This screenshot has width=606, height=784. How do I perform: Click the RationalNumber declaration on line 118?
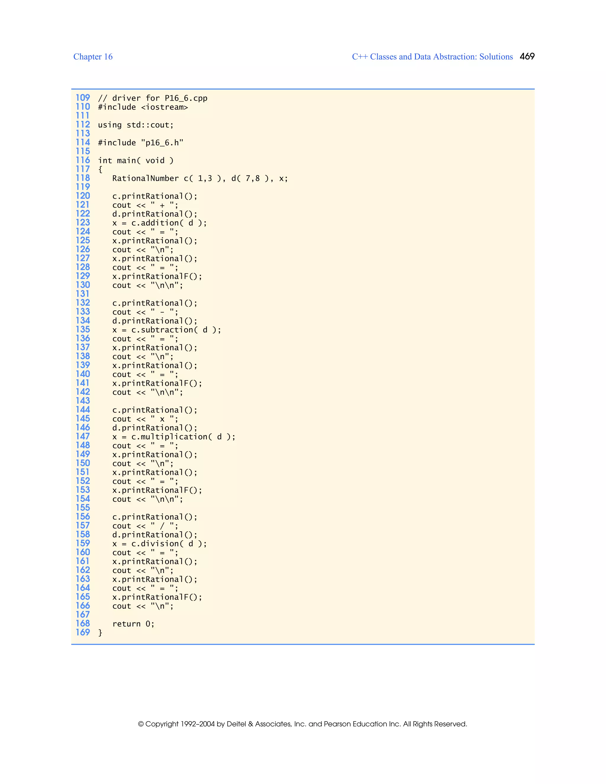[x=200, y=178]
